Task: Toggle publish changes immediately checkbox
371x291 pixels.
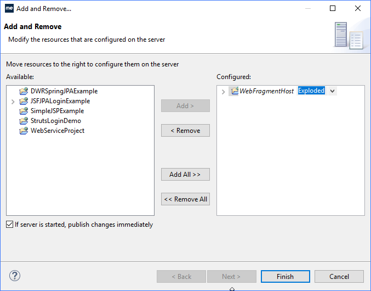Action: pyautogui.click(x=10, y=225)
